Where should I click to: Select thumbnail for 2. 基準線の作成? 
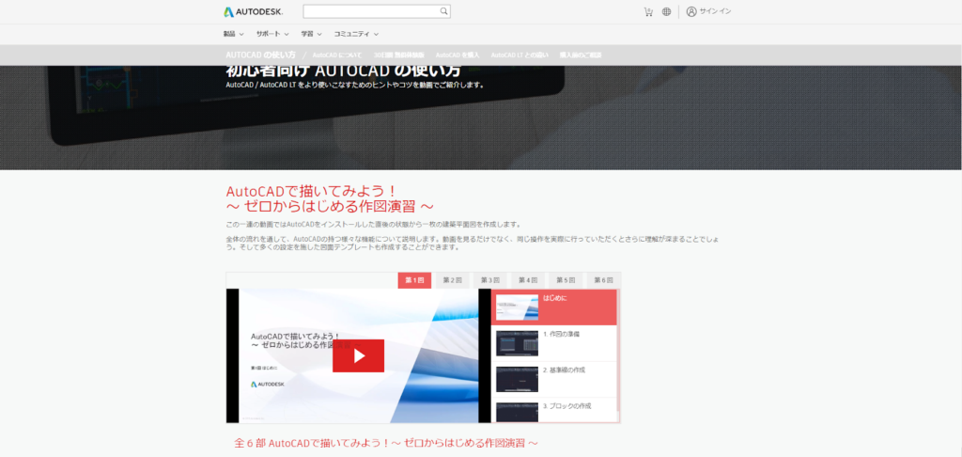518,380
